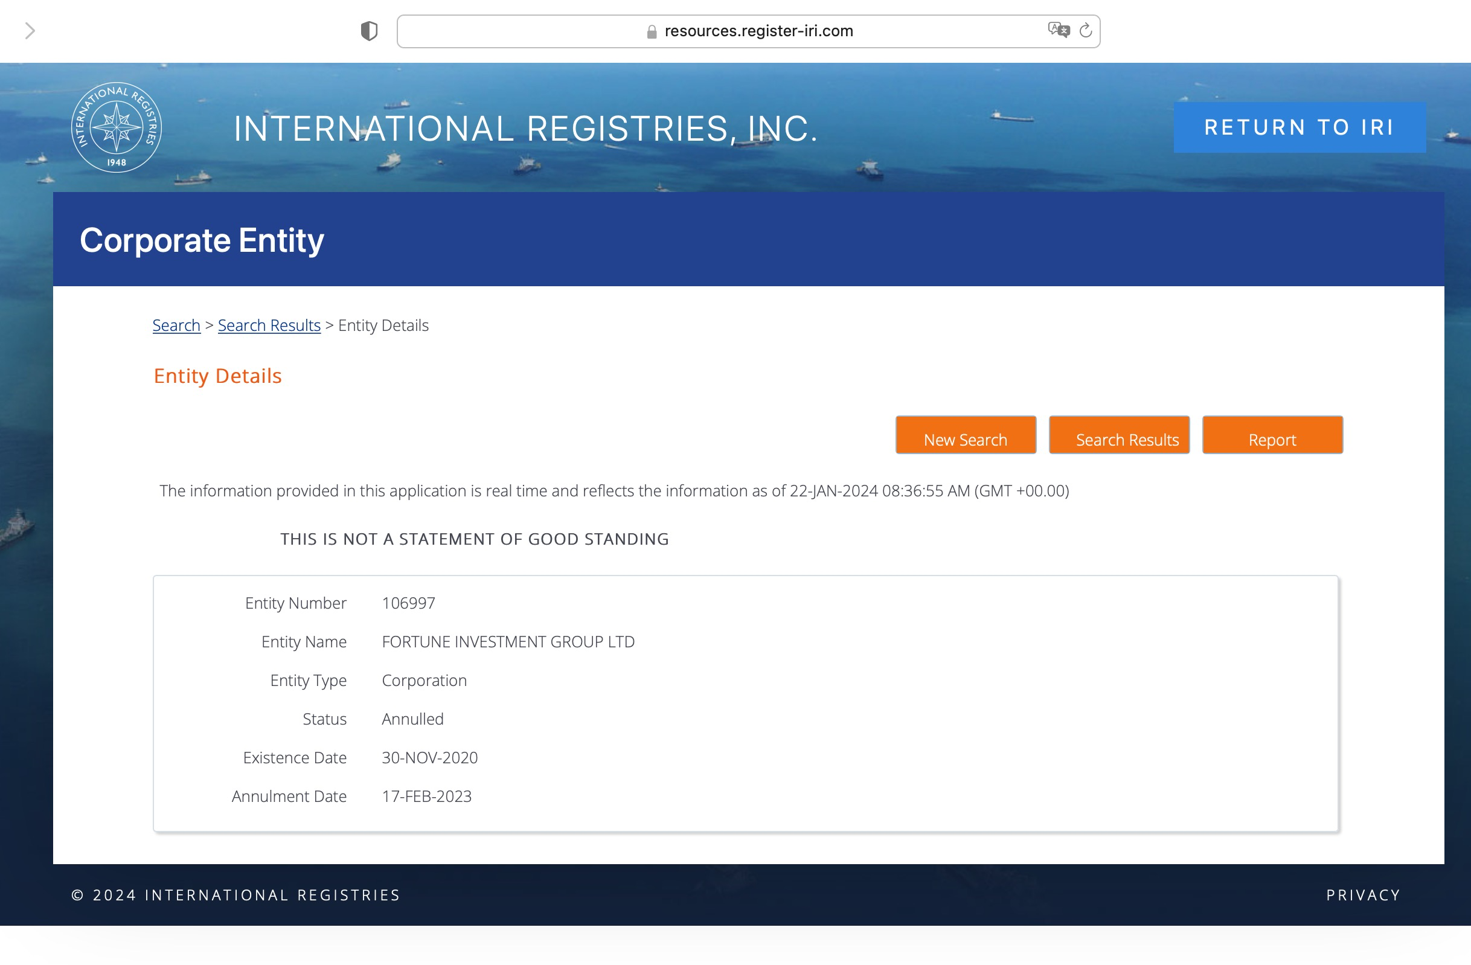Reload the page with refresh icon
This screenshot has width=1471, height=965.
tap(1085, 30)
